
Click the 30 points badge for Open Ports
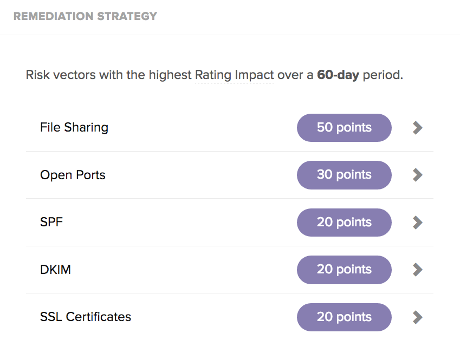(x=344, y=175)
